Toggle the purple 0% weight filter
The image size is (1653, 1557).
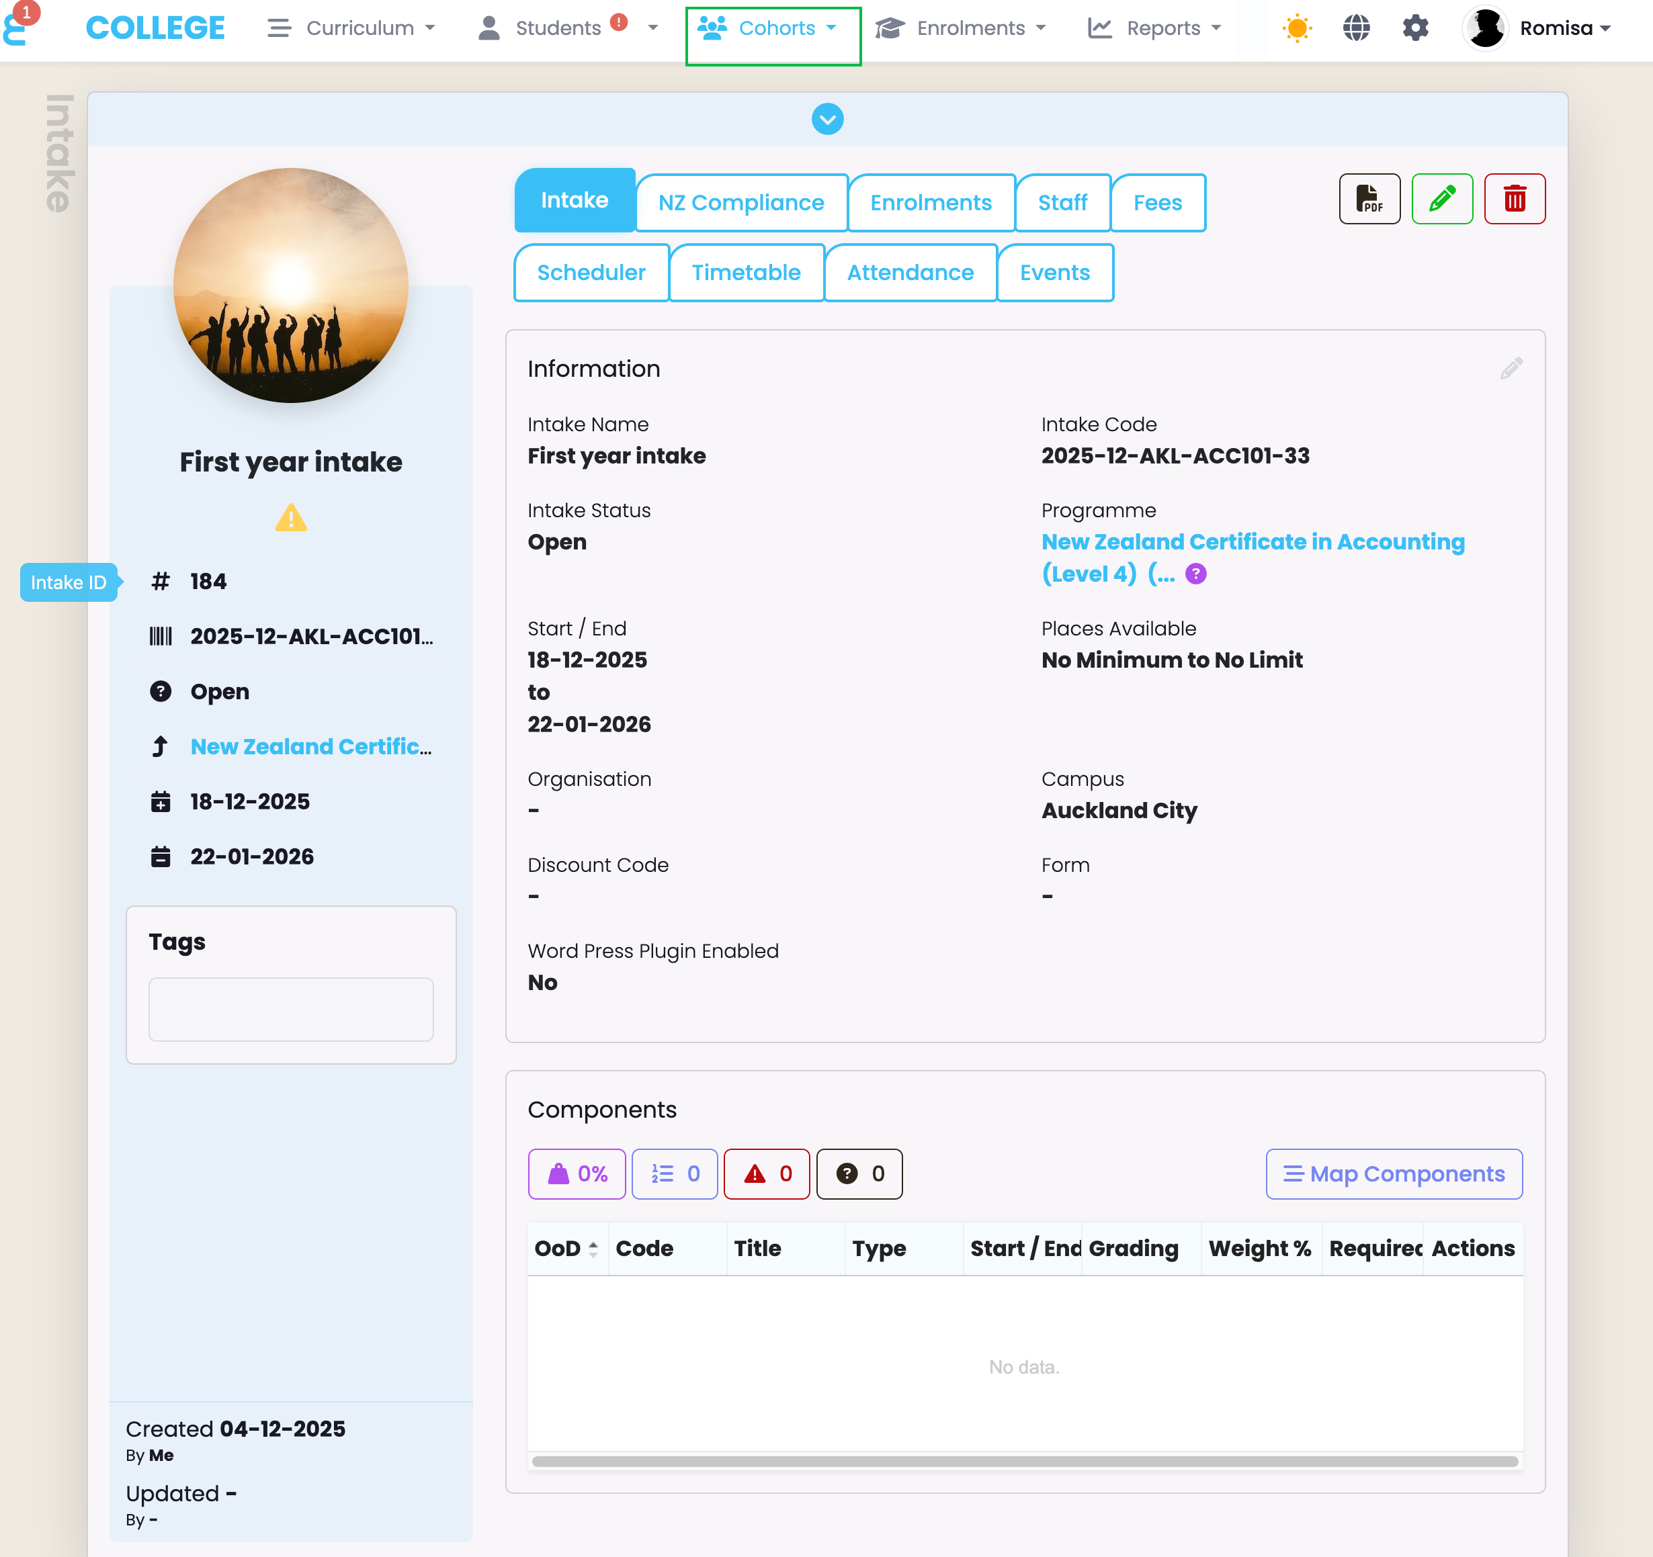point(577,1173)
